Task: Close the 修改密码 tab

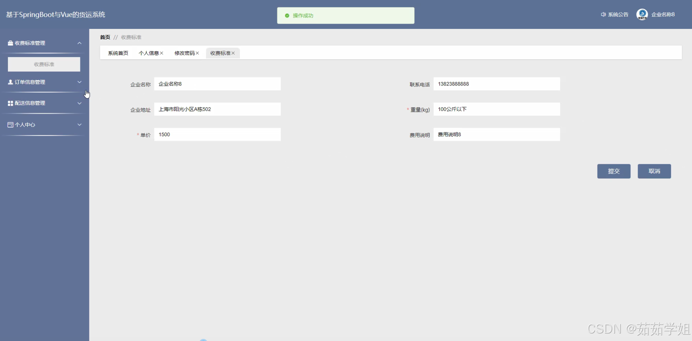Action: 197,53
